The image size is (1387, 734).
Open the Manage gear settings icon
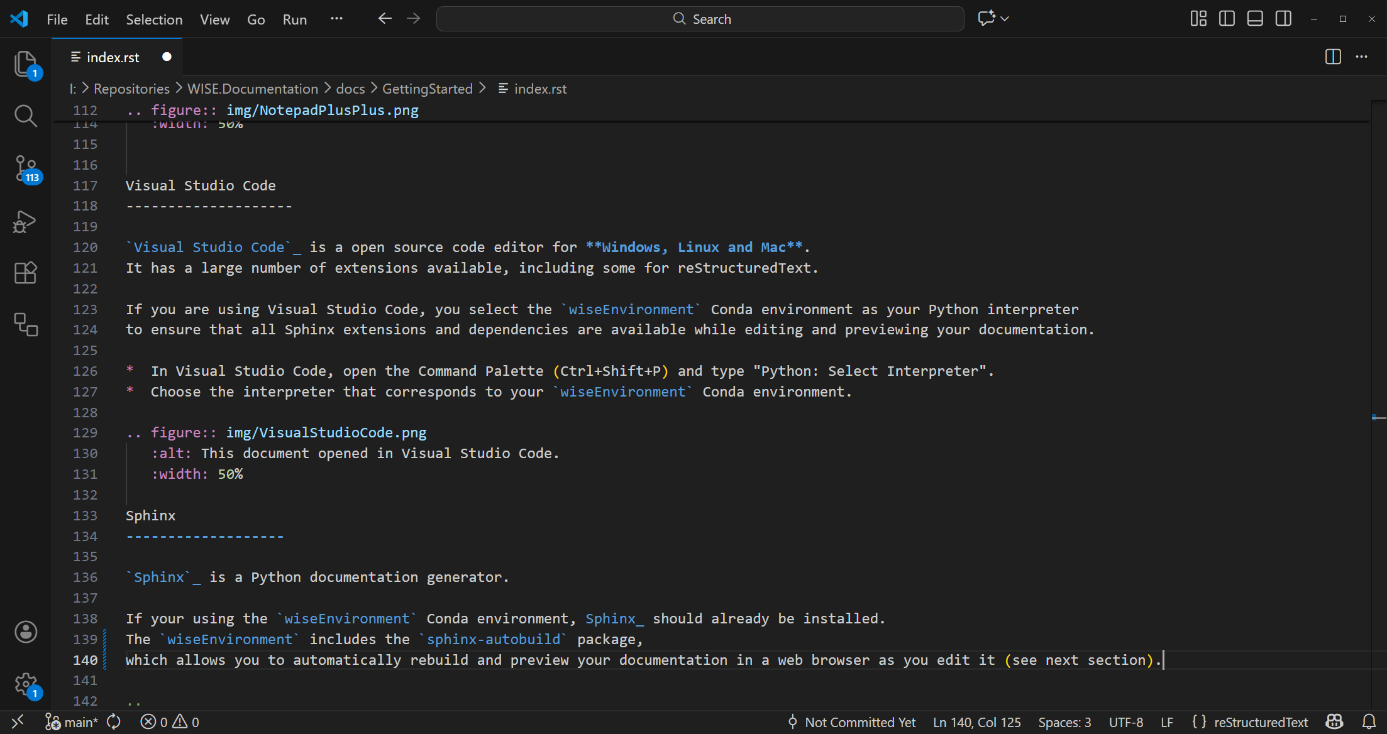25,684
